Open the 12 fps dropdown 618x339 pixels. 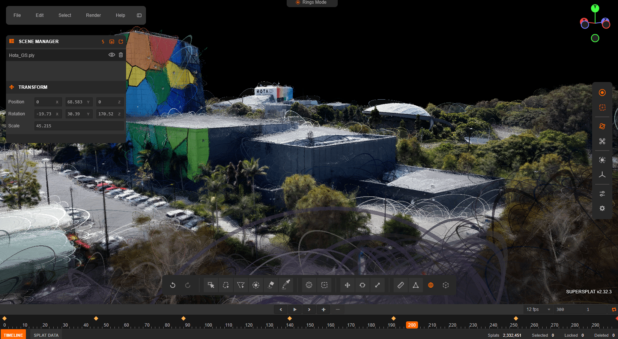click(x=538, y=309)
